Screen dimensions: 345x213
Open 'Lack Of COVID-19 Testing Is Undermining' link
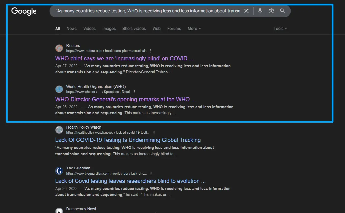pos(128,140)
